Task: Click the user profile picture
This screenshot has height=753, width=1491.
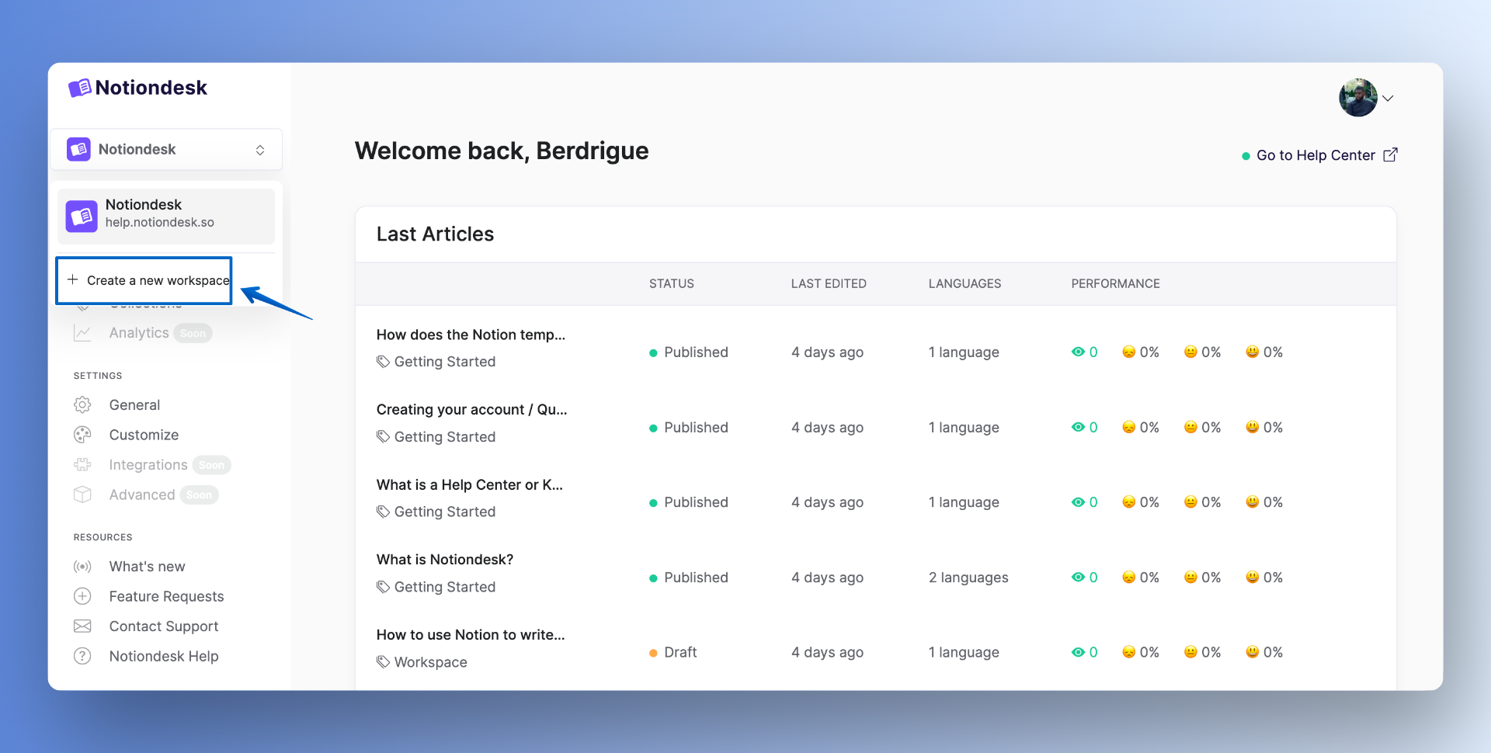Action: point(1357,98)
